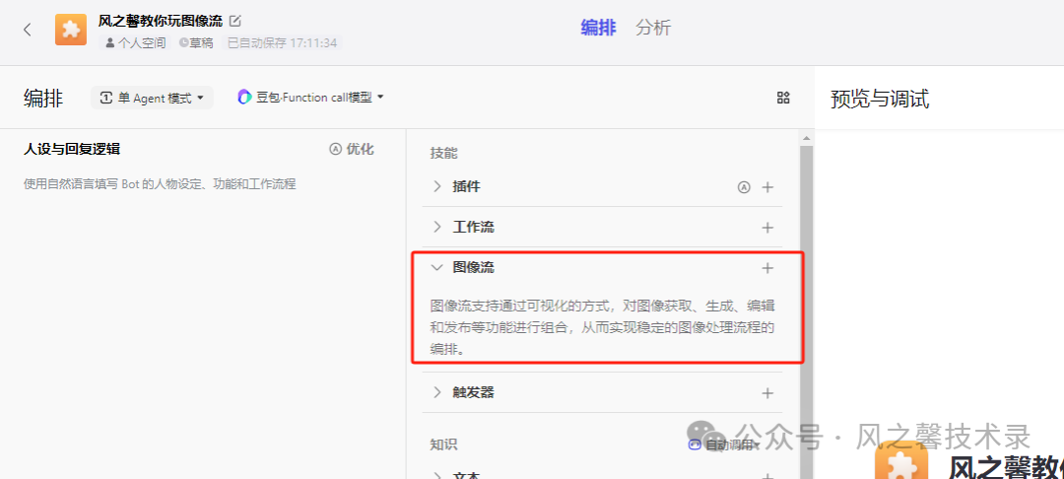
Task: Click the bot title 风之馨教你玩图像流
Action: 161,21
